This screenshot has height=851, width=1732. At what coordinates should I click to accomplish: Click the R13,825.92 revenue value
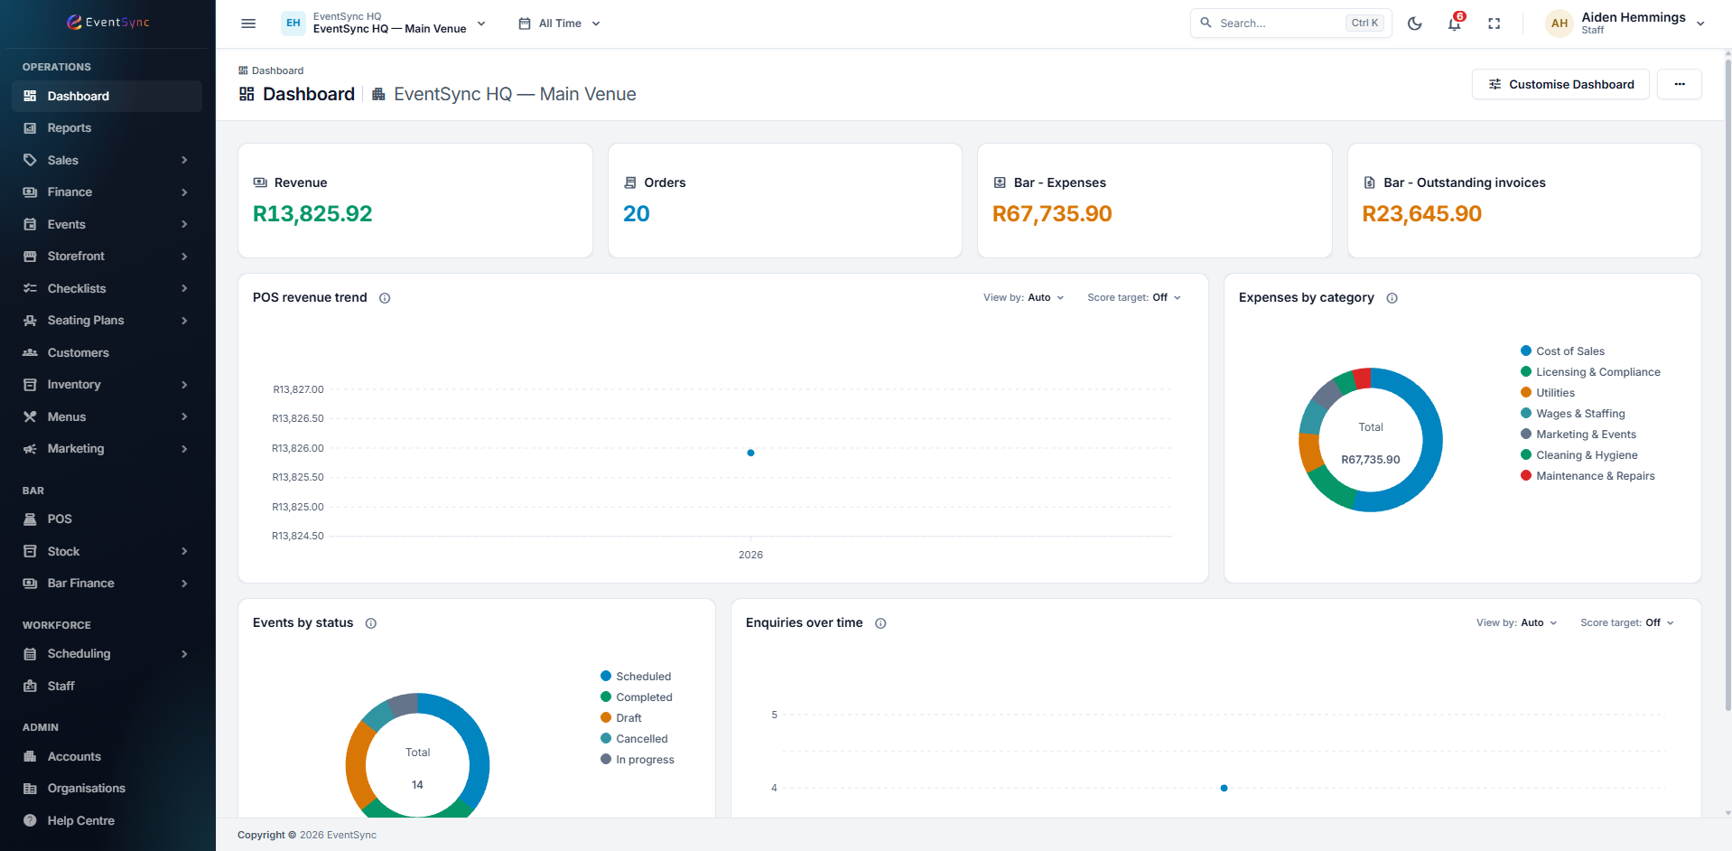(312, 214)
